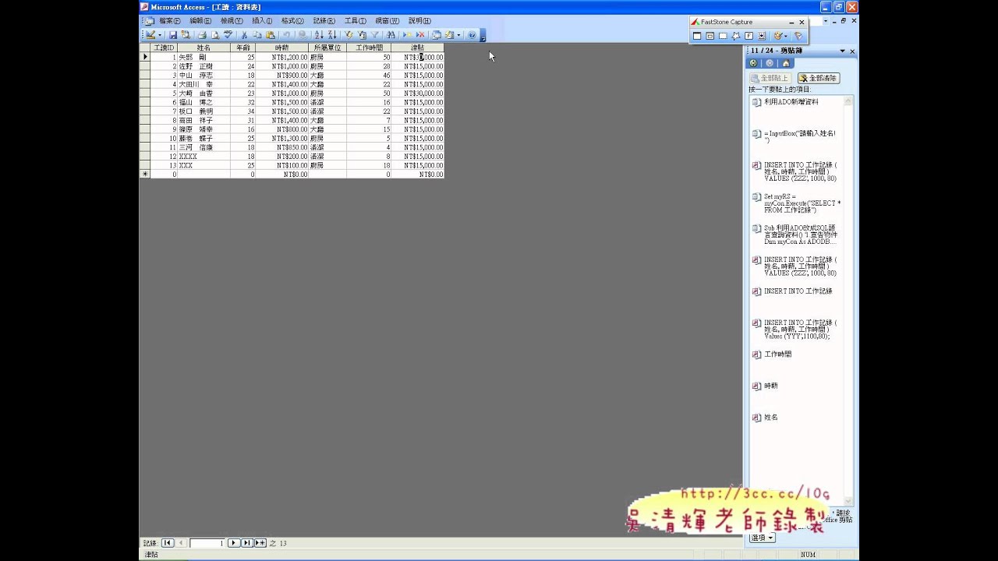This screenshot has width=998, height=561.
Task: Select clipboard item 工作時間
Action: (796, 354)
